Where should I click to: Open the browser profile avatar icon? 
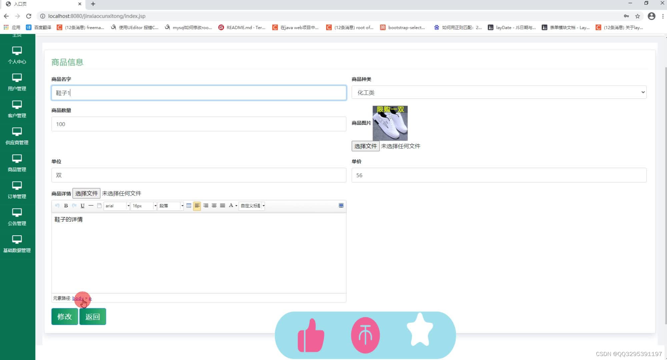coord(651,16)
